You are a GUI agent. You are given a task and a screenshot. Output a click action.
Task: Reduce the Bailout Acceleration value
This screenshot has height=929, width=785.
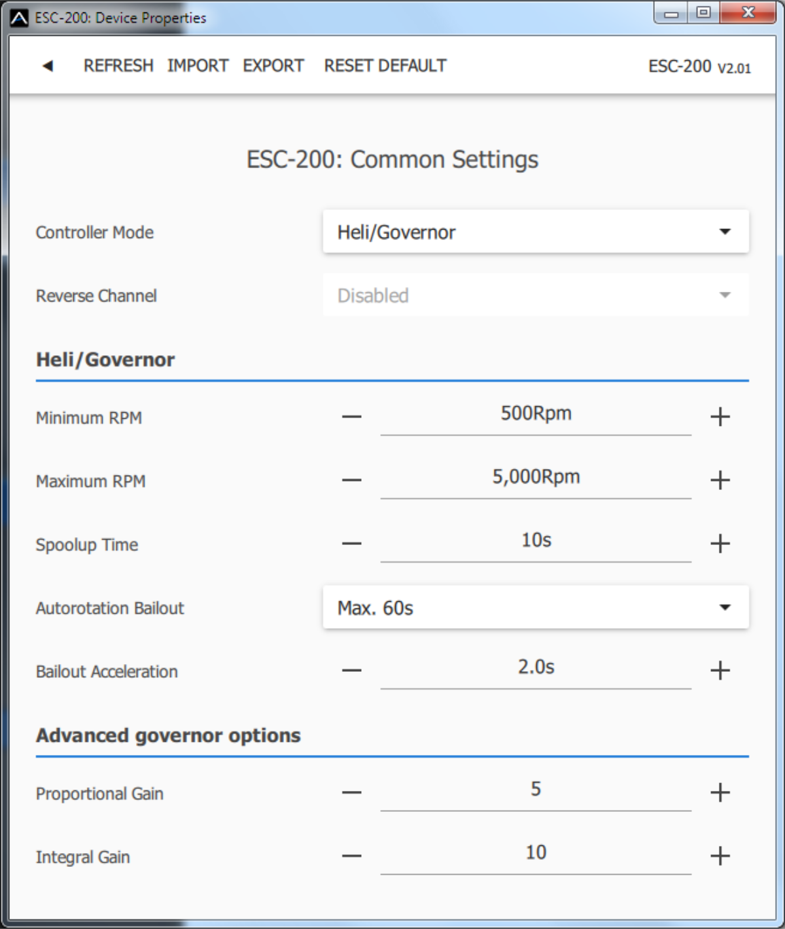click(351, 671)
